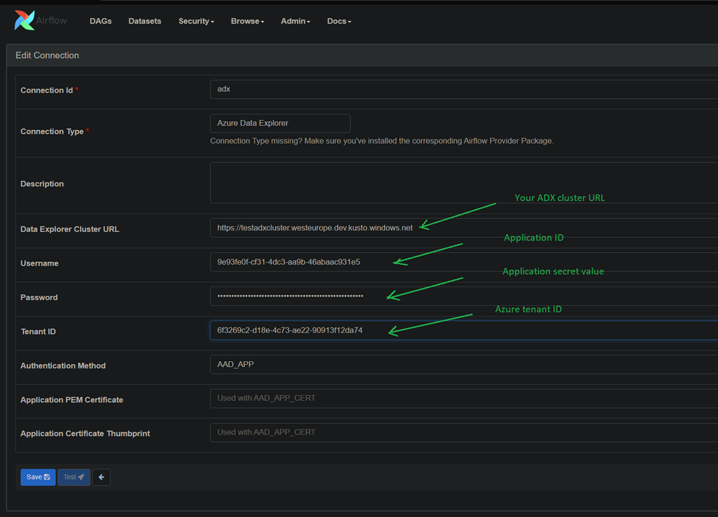
Task: Open the Docs dropdown menu
Action: pos(339,22)
